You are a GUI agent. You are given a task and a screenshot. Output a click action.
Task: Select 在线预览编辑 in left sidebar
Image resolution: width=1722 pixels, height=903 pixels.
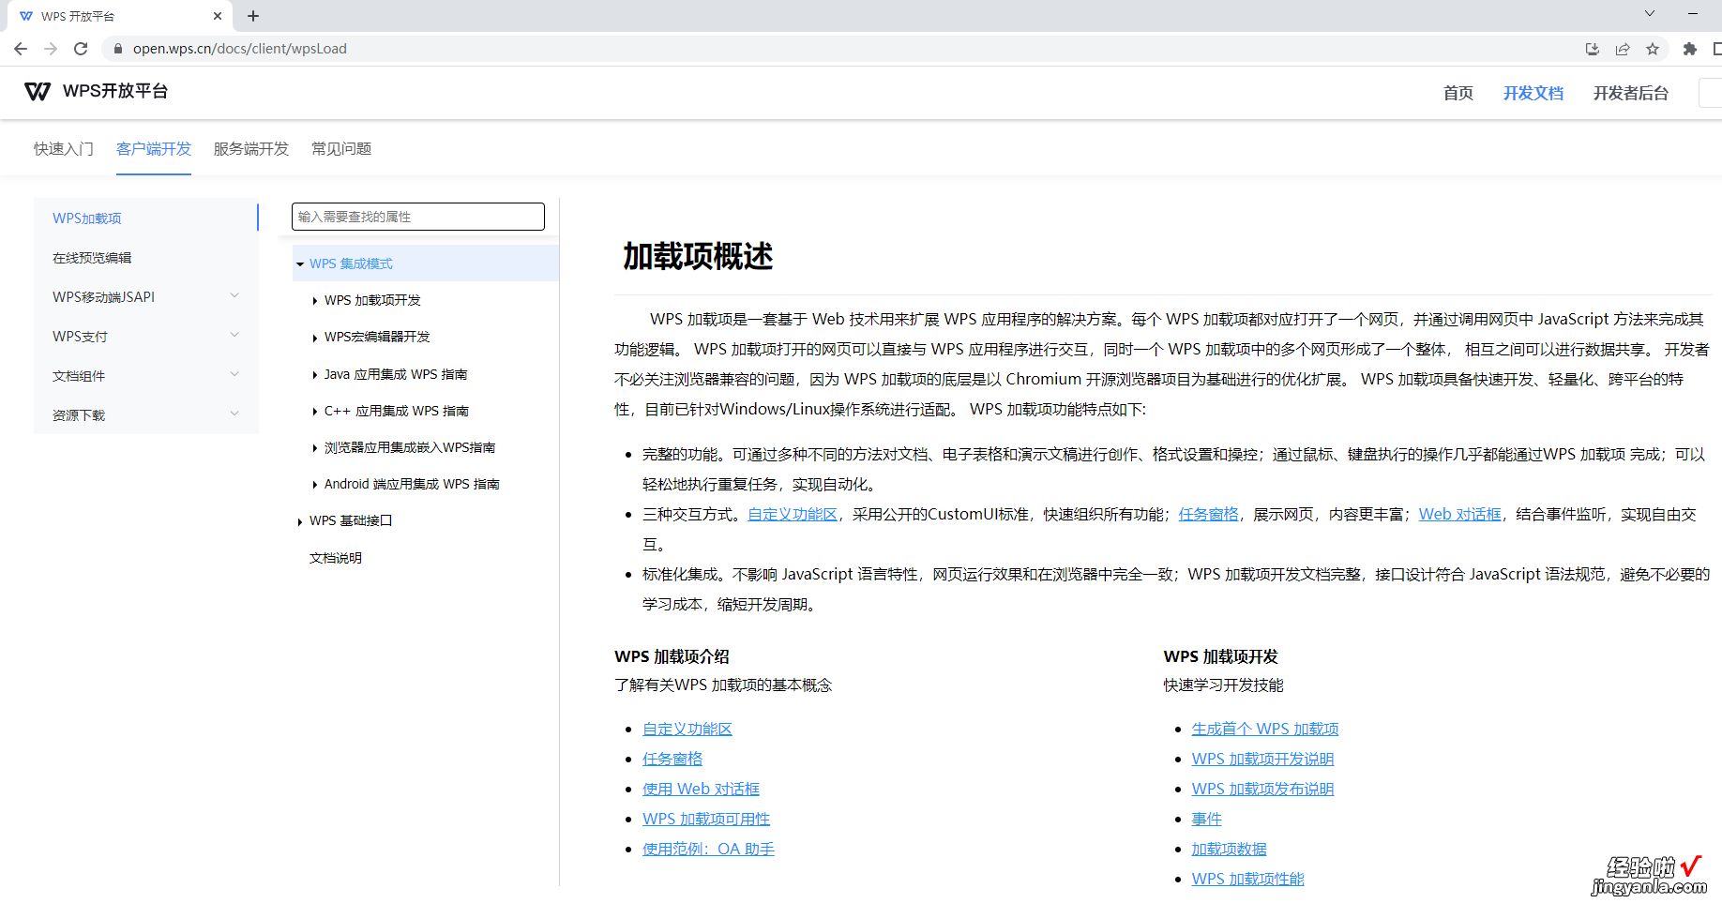click(145, 257)
